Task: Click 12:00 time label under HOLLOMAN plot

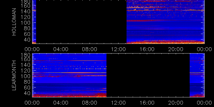Action: tap(118, 49)
